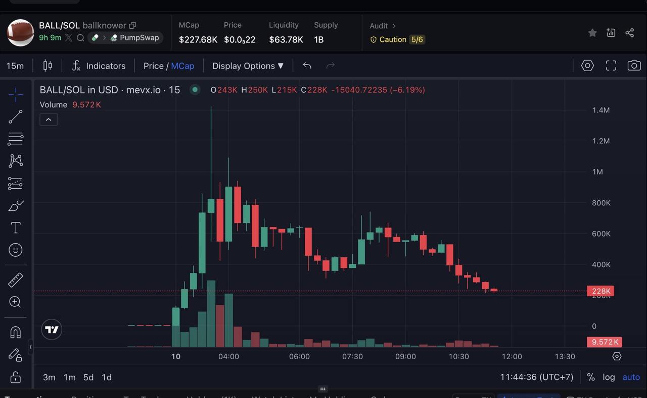Select the ruler measure tool
Screen dimensions: 647x398
[x=16, y=279]
